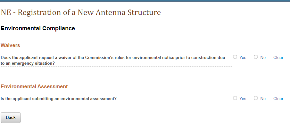Clear the environmental assessment answer
Image resolution: width=290 pixels, height=124 pixels.
(278, 98)
